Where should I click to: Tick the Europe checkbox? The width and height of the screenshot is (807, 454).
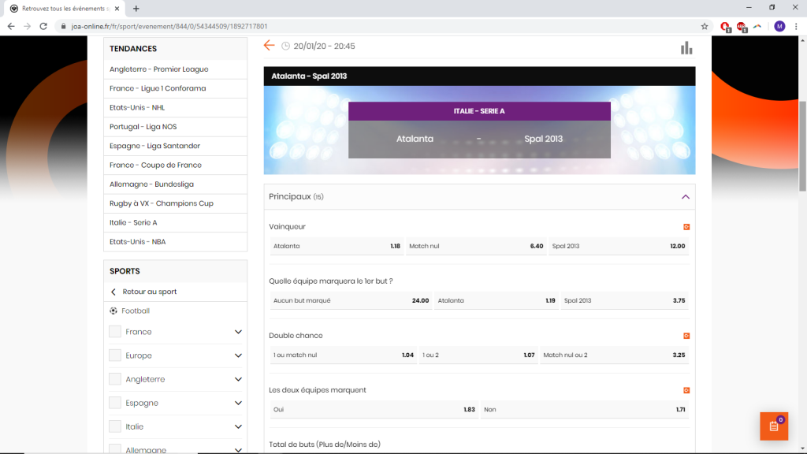(x=115, y=355)
